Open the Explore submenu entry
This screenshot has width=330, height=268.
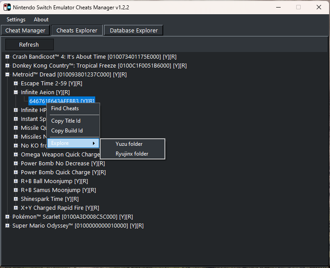pos(73,143)
